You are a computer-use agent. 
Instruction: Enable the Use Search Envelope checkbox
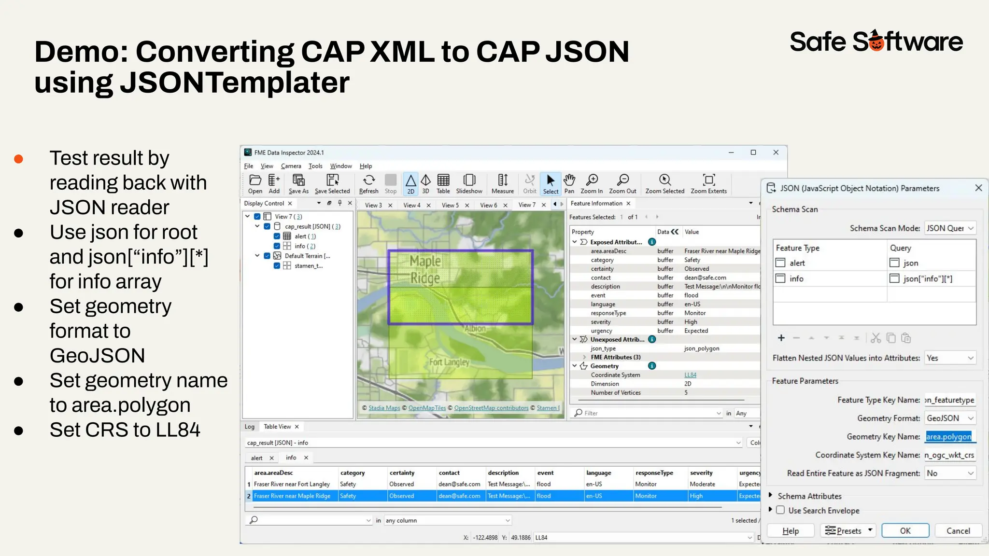pos(780,510)
